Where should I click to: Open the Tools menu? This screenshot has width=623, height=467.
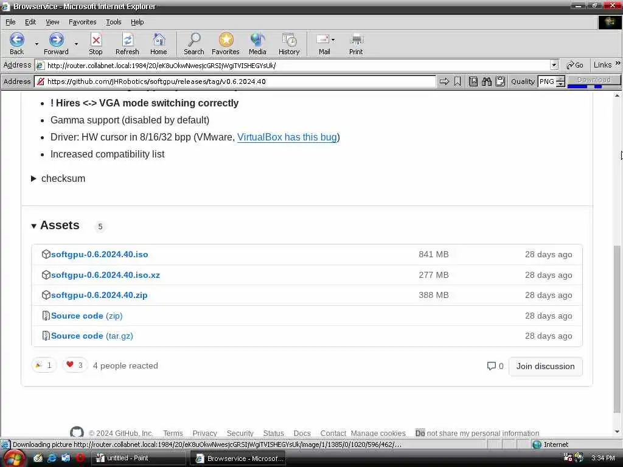coord(114,22)
